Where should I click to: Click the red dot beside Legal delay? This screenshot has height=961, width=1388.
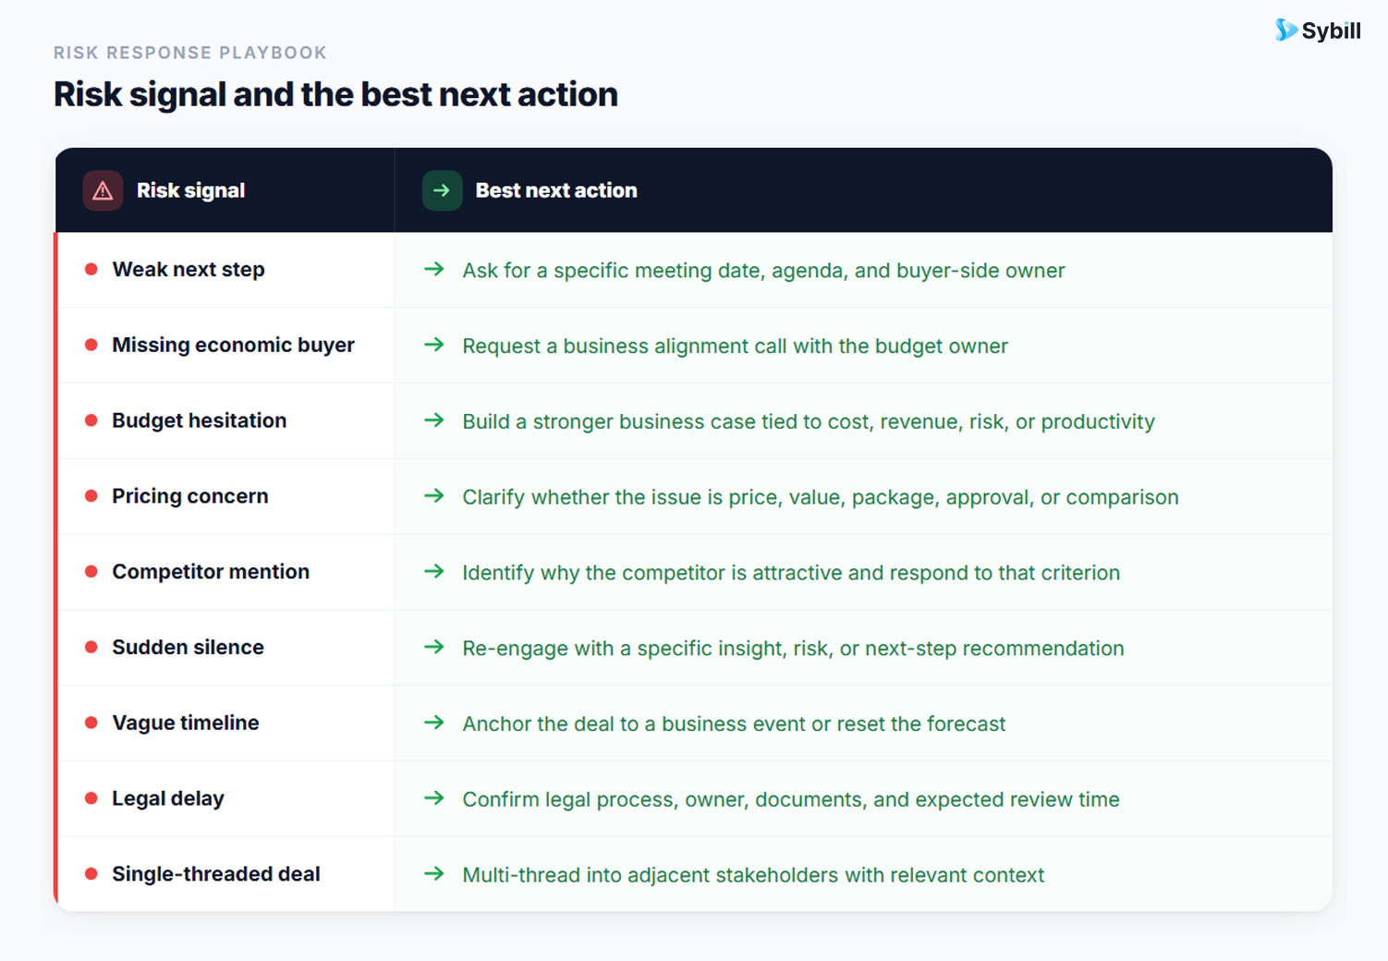[91, 798]
